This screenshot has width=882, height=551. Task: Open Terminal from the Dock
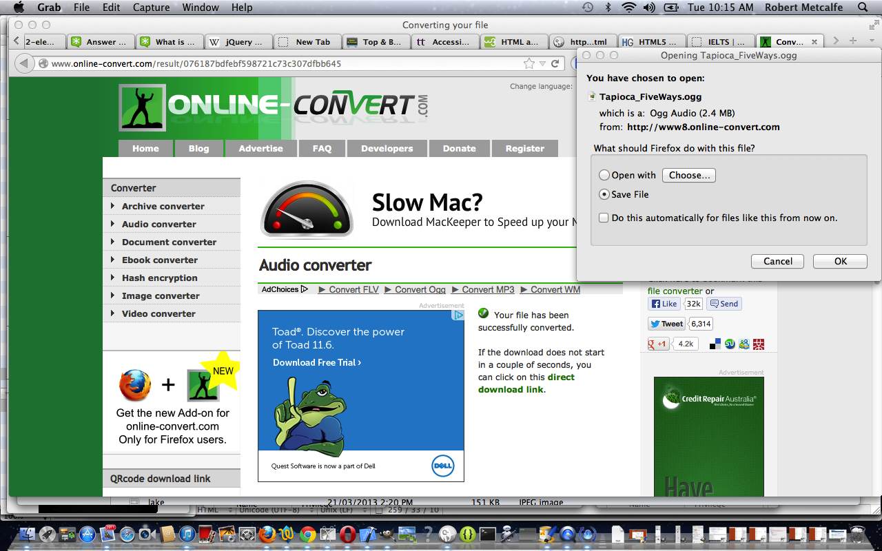tap(488, 534)
